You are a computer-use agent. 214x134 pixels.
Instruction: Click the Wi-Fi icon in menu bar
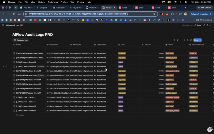(176, 2)
